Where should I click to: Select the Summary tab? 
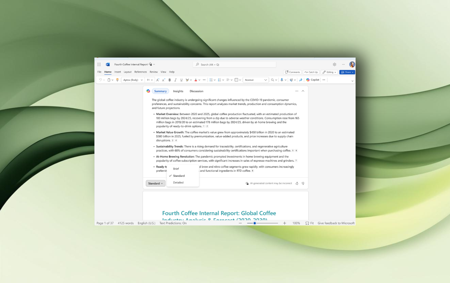(x=160, y=91)
